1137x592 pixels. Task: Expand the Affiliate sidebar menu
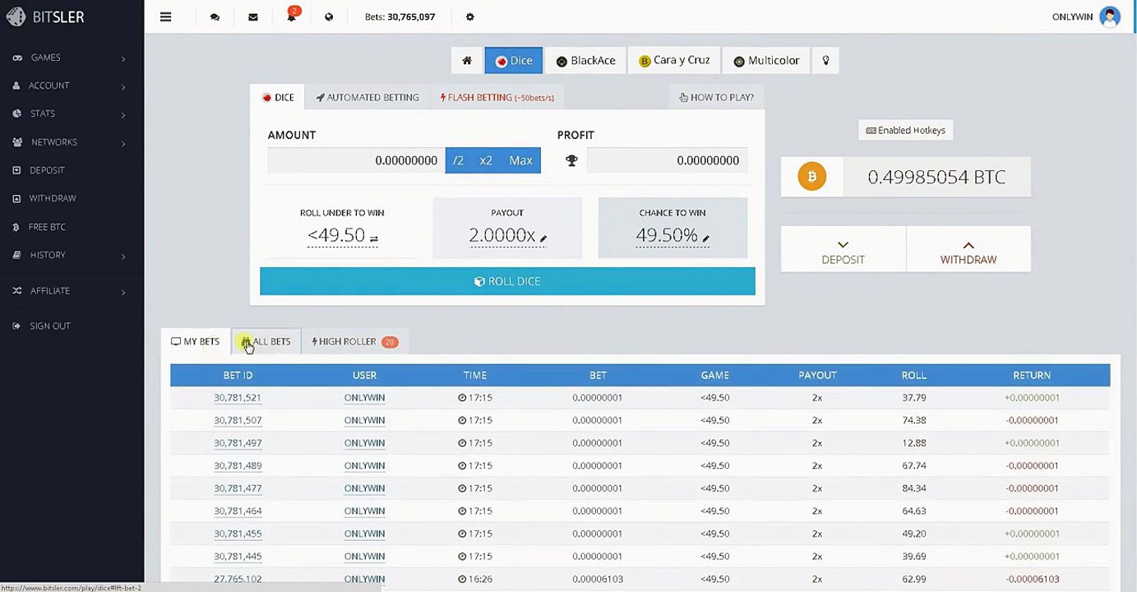coord(70,291)
